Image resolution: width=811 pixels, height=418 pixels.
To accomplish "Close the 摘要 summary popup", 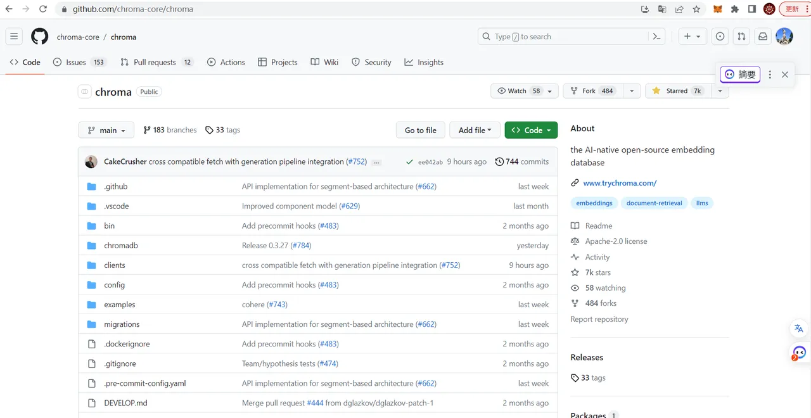I will [785, 75].
